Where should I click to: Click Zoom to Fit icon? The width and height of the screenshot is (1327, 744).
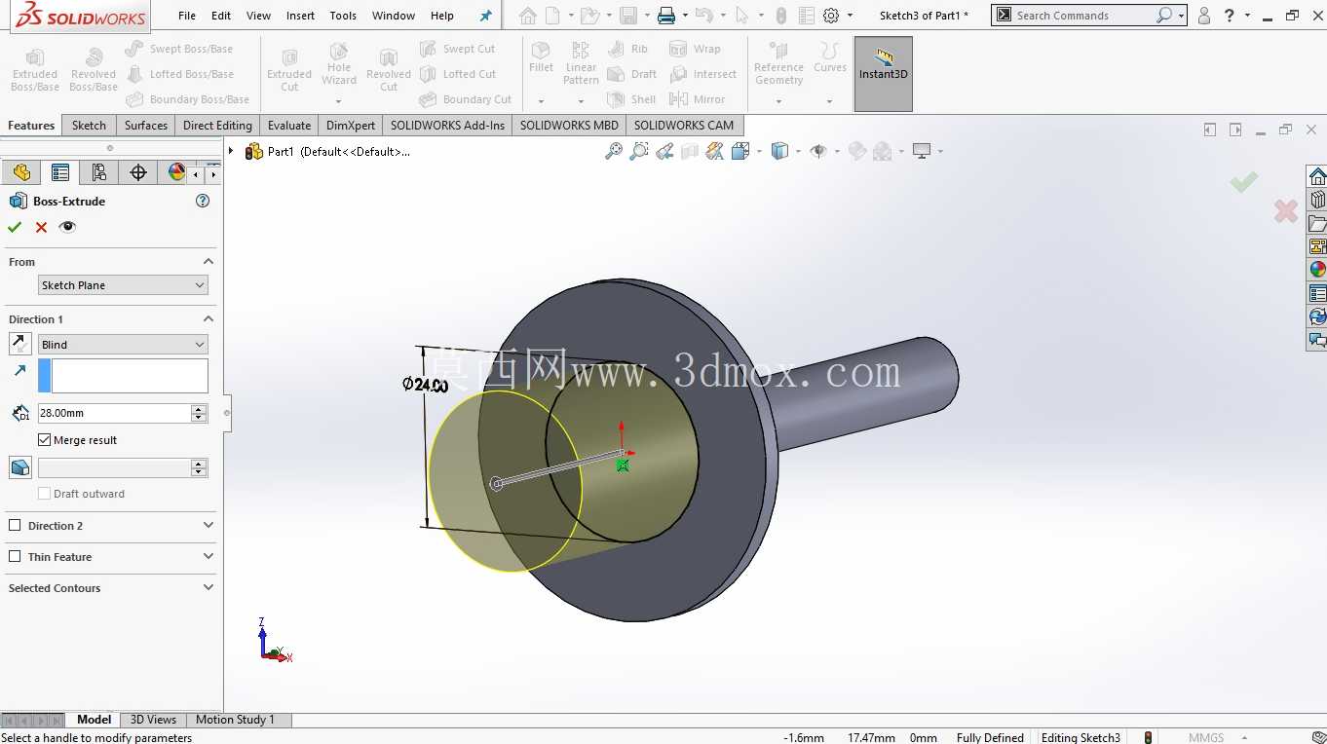coord(614,151)
